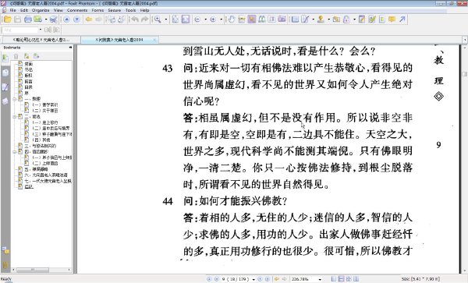Switch to first document tab
The width and height of the screenshot is (468, 283).
tap(41, 40)
